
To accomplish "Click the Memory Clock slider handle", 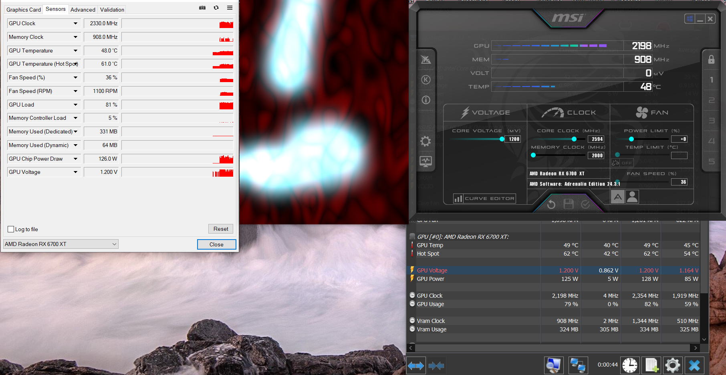I will tap(533, 155).
